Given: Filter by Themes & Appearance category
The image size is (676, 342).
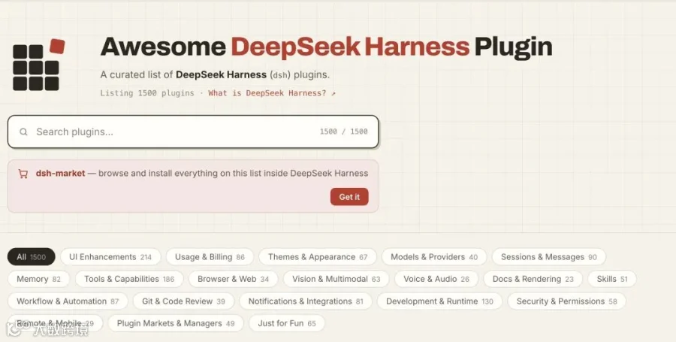Looking at the screenshot, I should [x=318, y=257].
